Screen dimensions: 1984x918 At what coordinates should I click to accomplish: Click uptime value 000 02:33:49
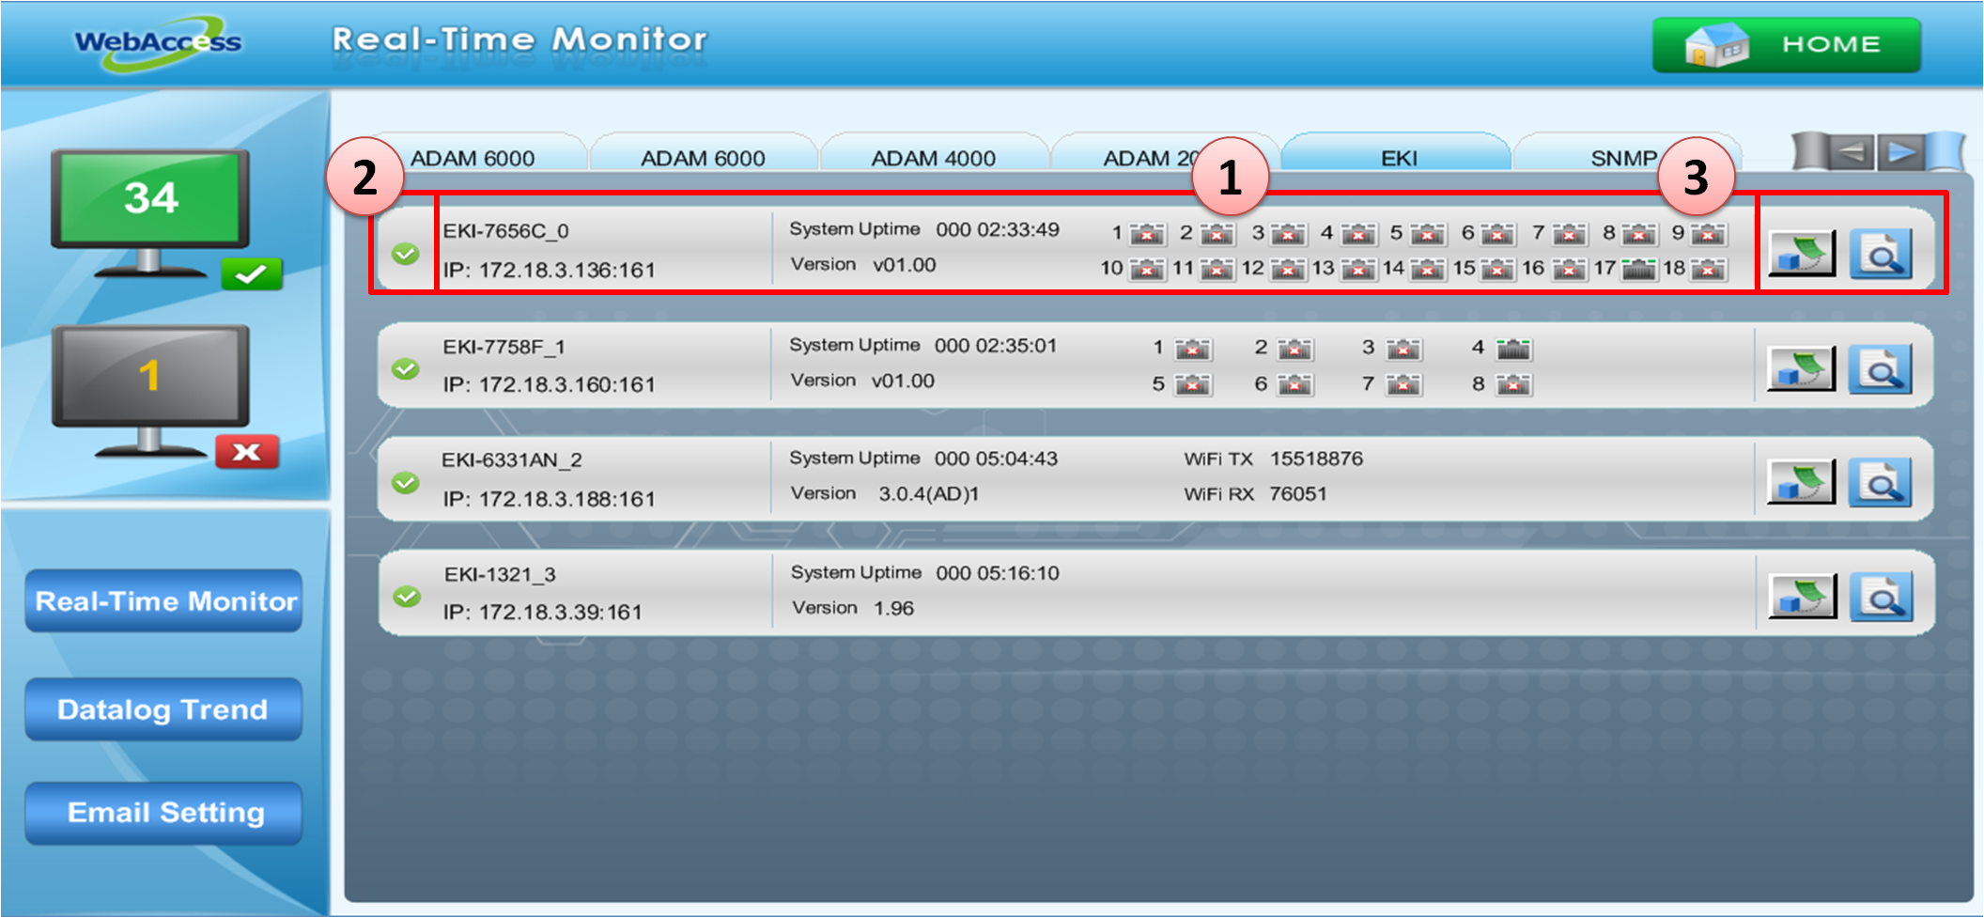998,229
